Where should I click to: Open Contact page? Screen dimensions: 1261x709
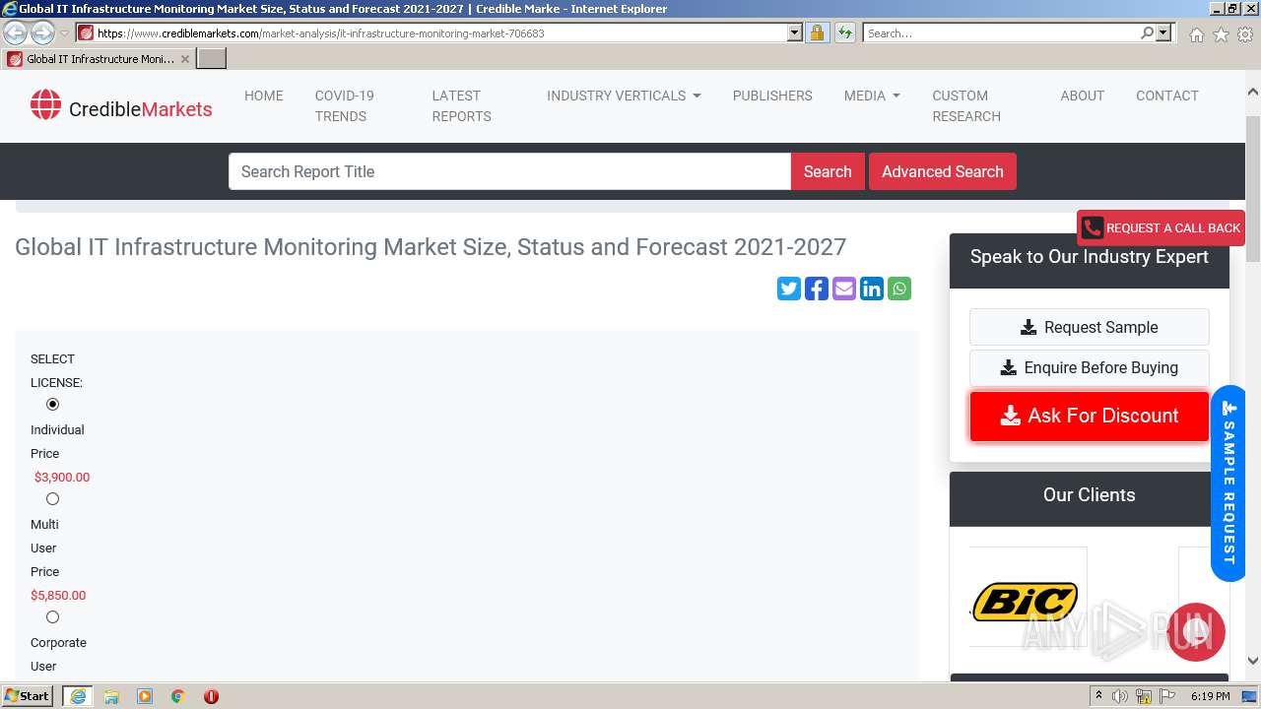click(1167, 96)
